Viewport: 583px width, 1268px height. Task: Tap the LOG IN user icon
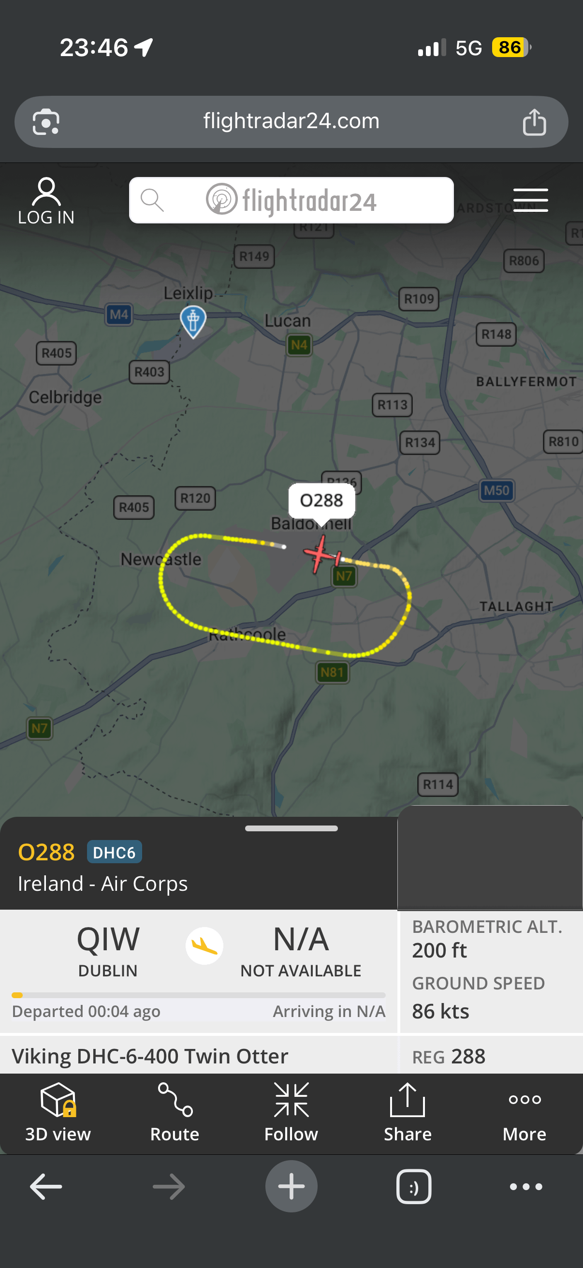[x=46, y=201]
